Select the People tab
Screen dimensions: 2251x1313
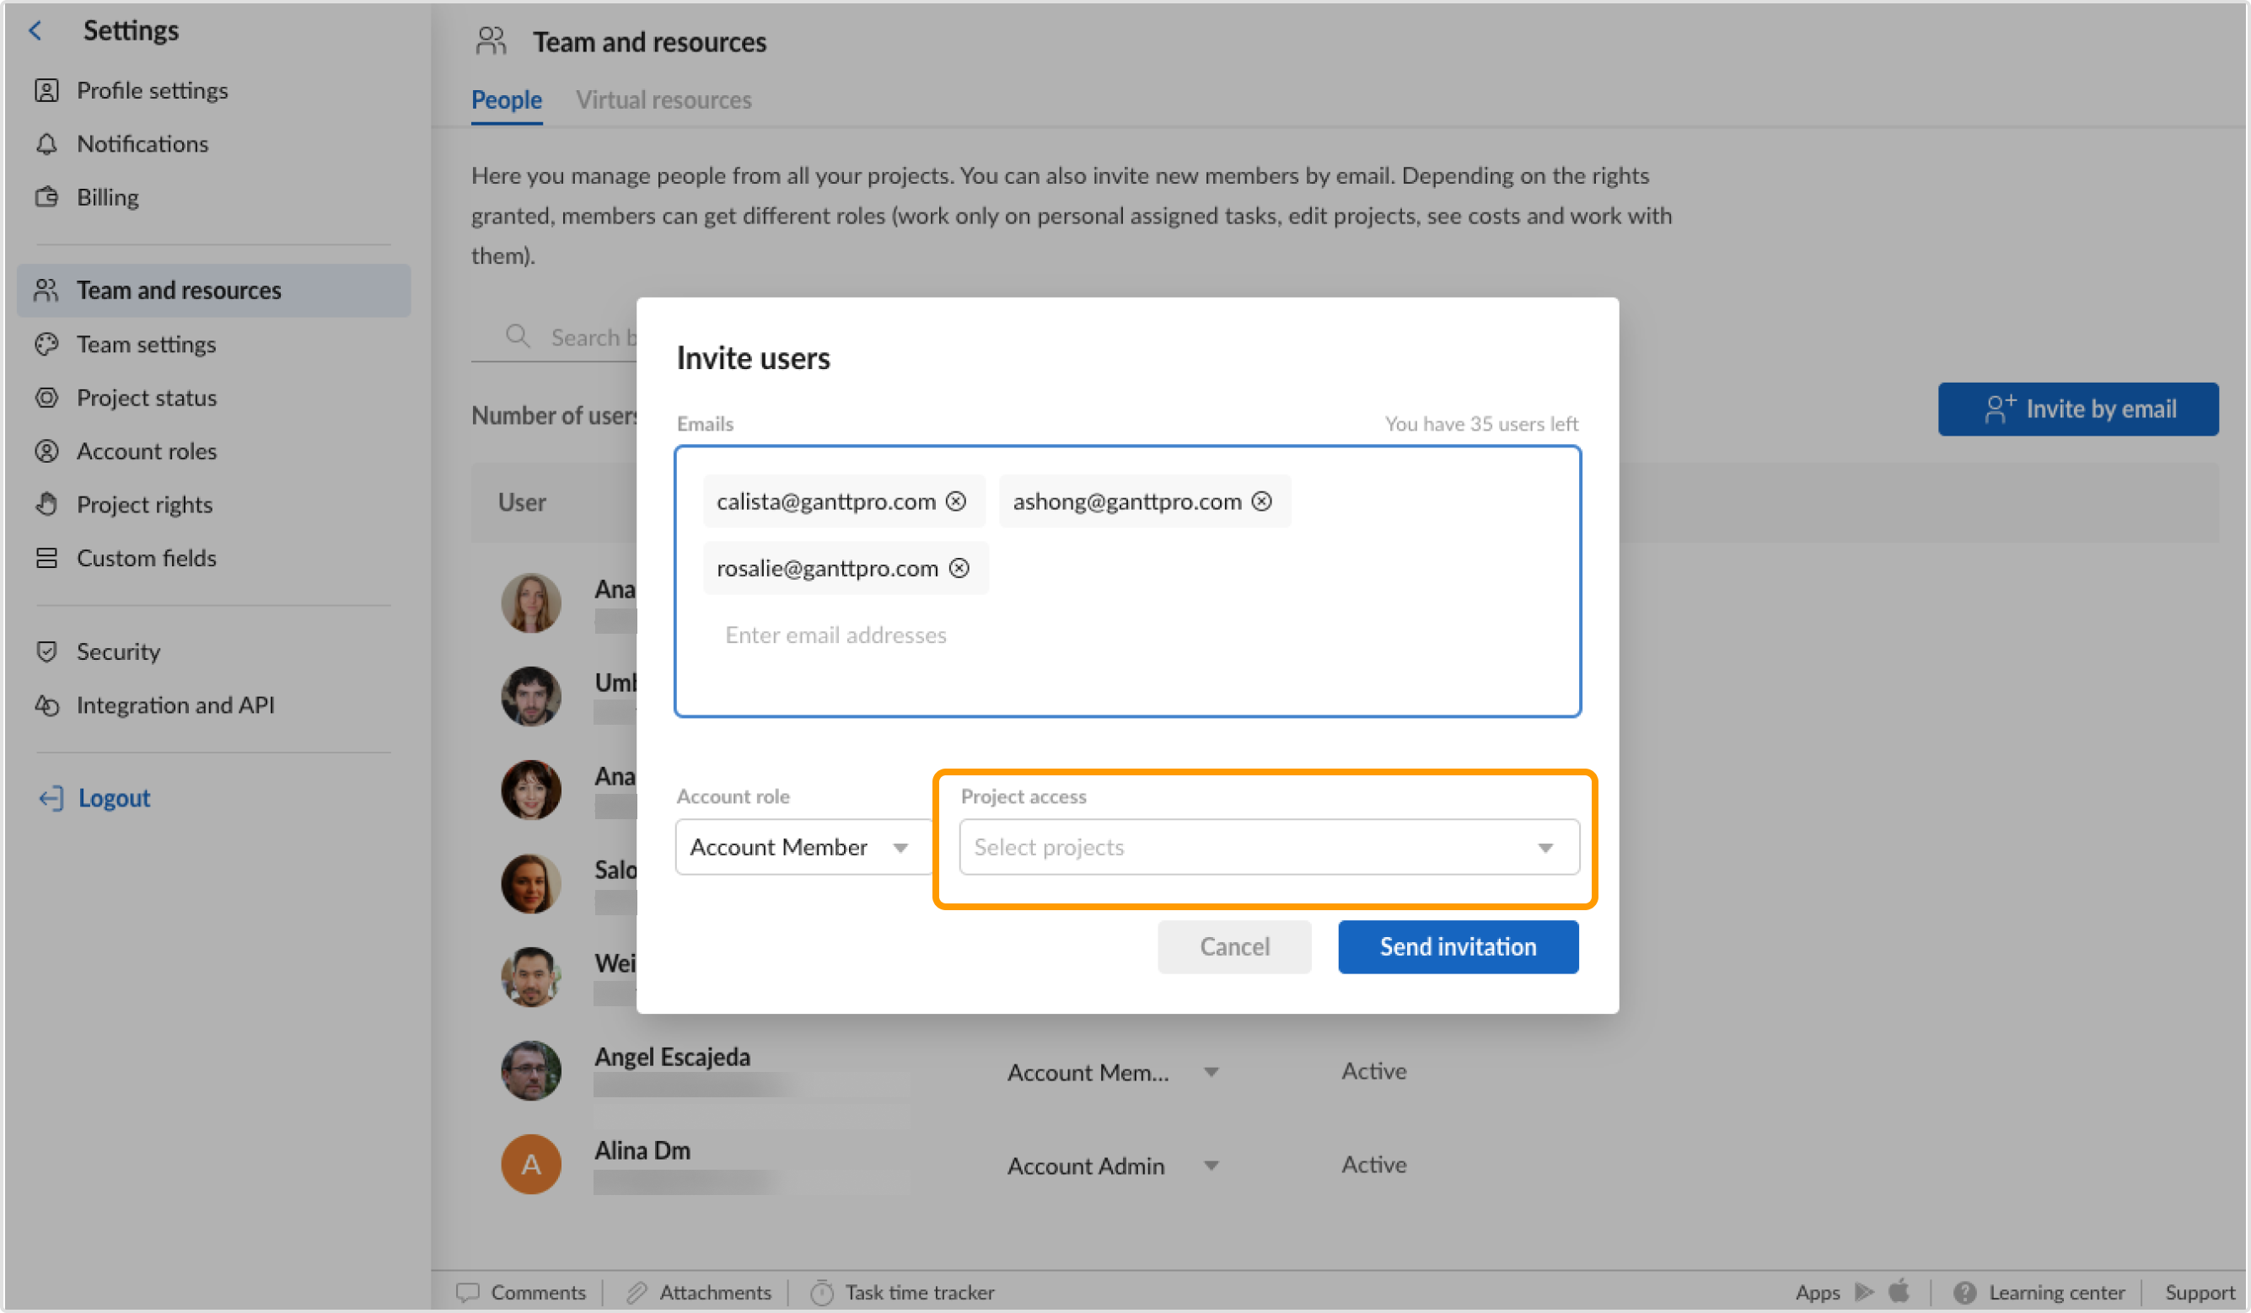point(506,99)
